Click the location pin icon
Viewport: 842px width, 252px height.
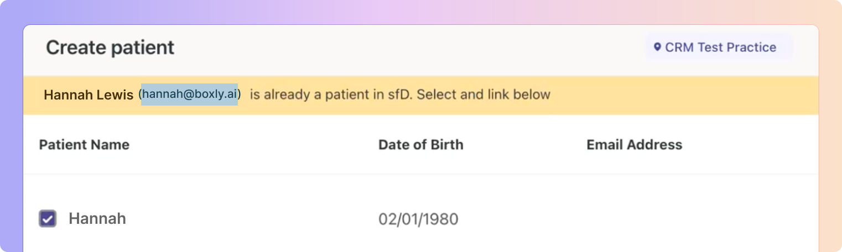click(x=657, y=48)
